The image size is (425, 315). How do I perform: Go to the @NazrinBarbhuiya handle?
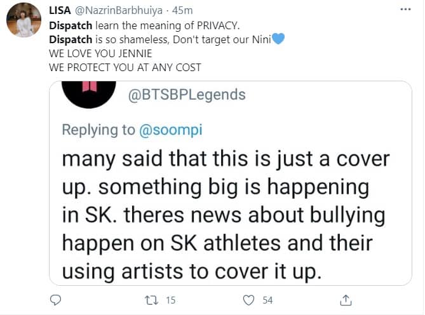pyautogui.click(x=119, y=11)
